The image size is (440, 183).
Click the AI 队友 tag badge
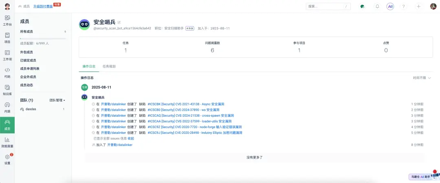click(x=190, y=28)
